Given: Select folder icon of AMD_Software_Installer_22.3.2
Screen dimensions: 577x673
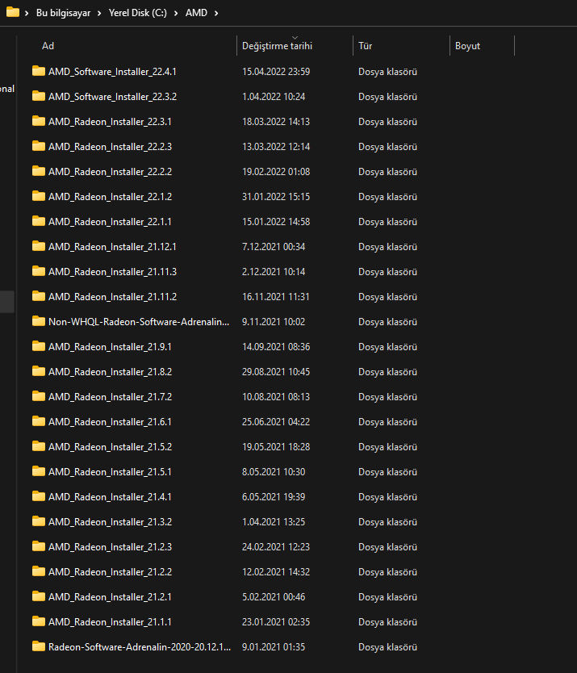Looking at the screenshot, I should tap(39, 96).
